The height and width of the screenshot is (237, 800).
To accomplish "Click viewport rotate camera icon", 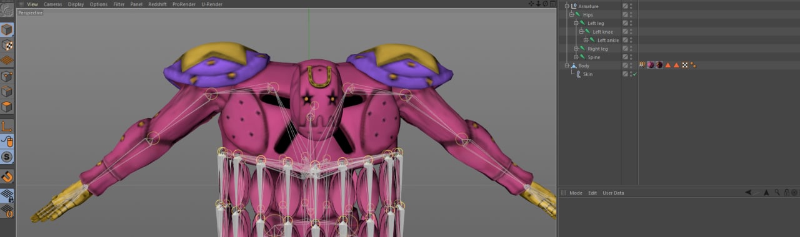I will 545,4.
